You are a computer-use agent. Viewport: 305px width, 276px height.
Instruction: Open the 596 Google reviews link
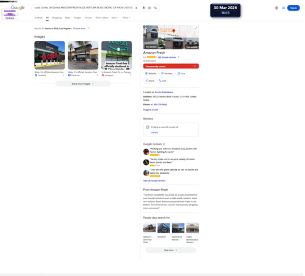tap(167, 57)
